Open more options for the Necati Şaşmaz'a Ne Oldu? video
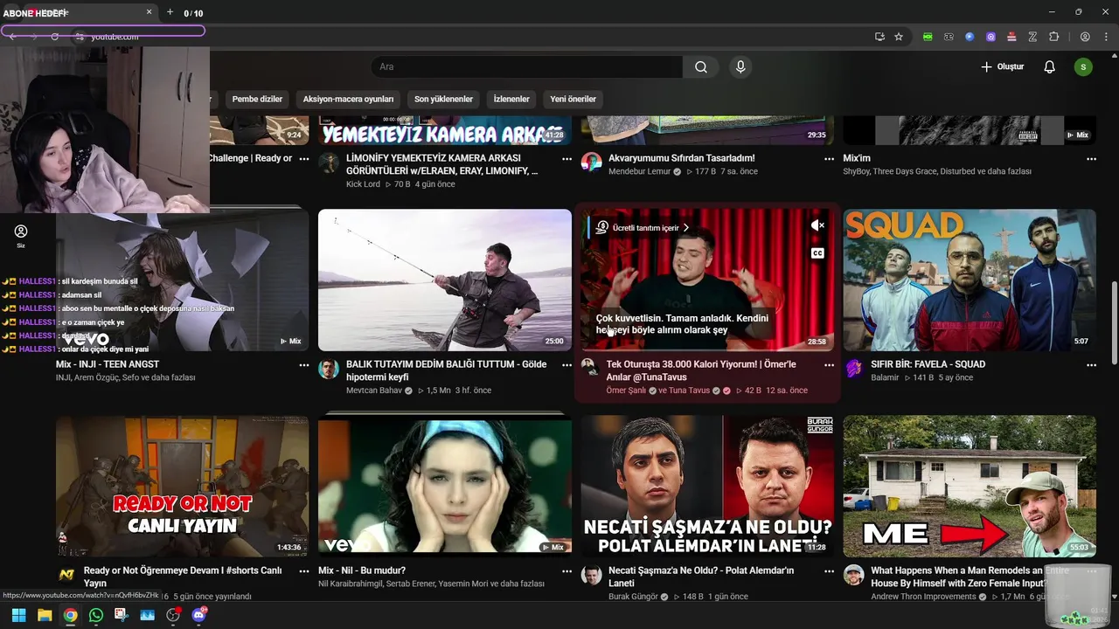The height and width of the screenshot is (629, 1119). [829, 571]
